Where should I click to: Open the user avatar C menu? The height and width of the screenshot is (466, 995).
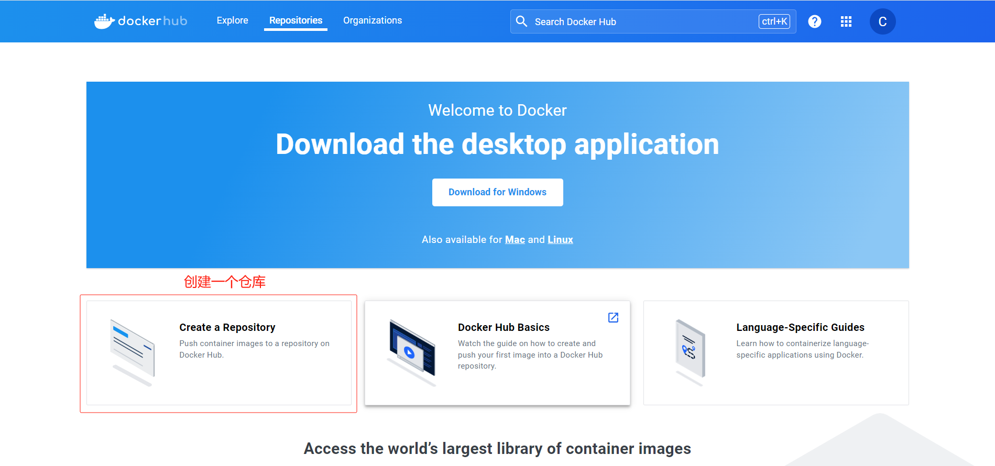[882, 21]
